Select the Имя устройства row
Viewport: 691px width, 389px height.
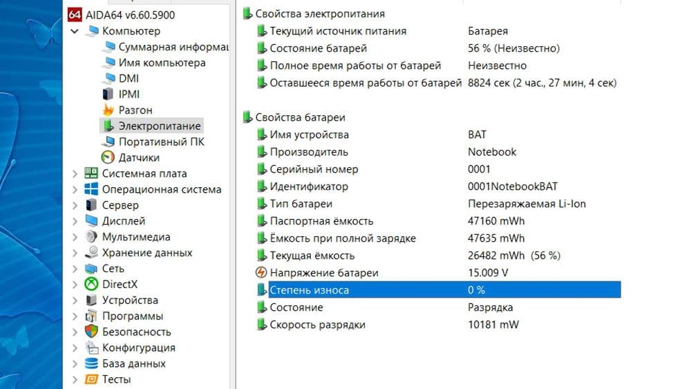click(x=439, y=134)
